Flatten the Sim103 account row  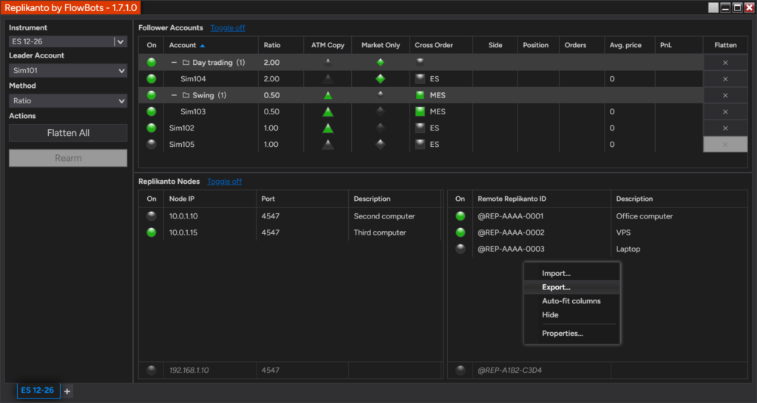[725, 112]
